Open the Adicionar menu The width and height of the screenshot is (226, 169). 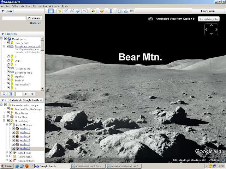click(x=54, y=6)
